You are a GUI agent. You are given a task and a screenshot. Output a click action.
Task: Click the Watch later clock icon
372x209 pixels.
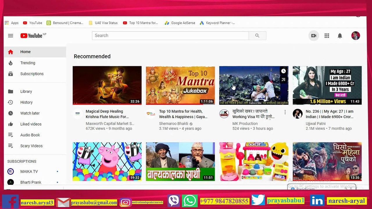(10, 113)
